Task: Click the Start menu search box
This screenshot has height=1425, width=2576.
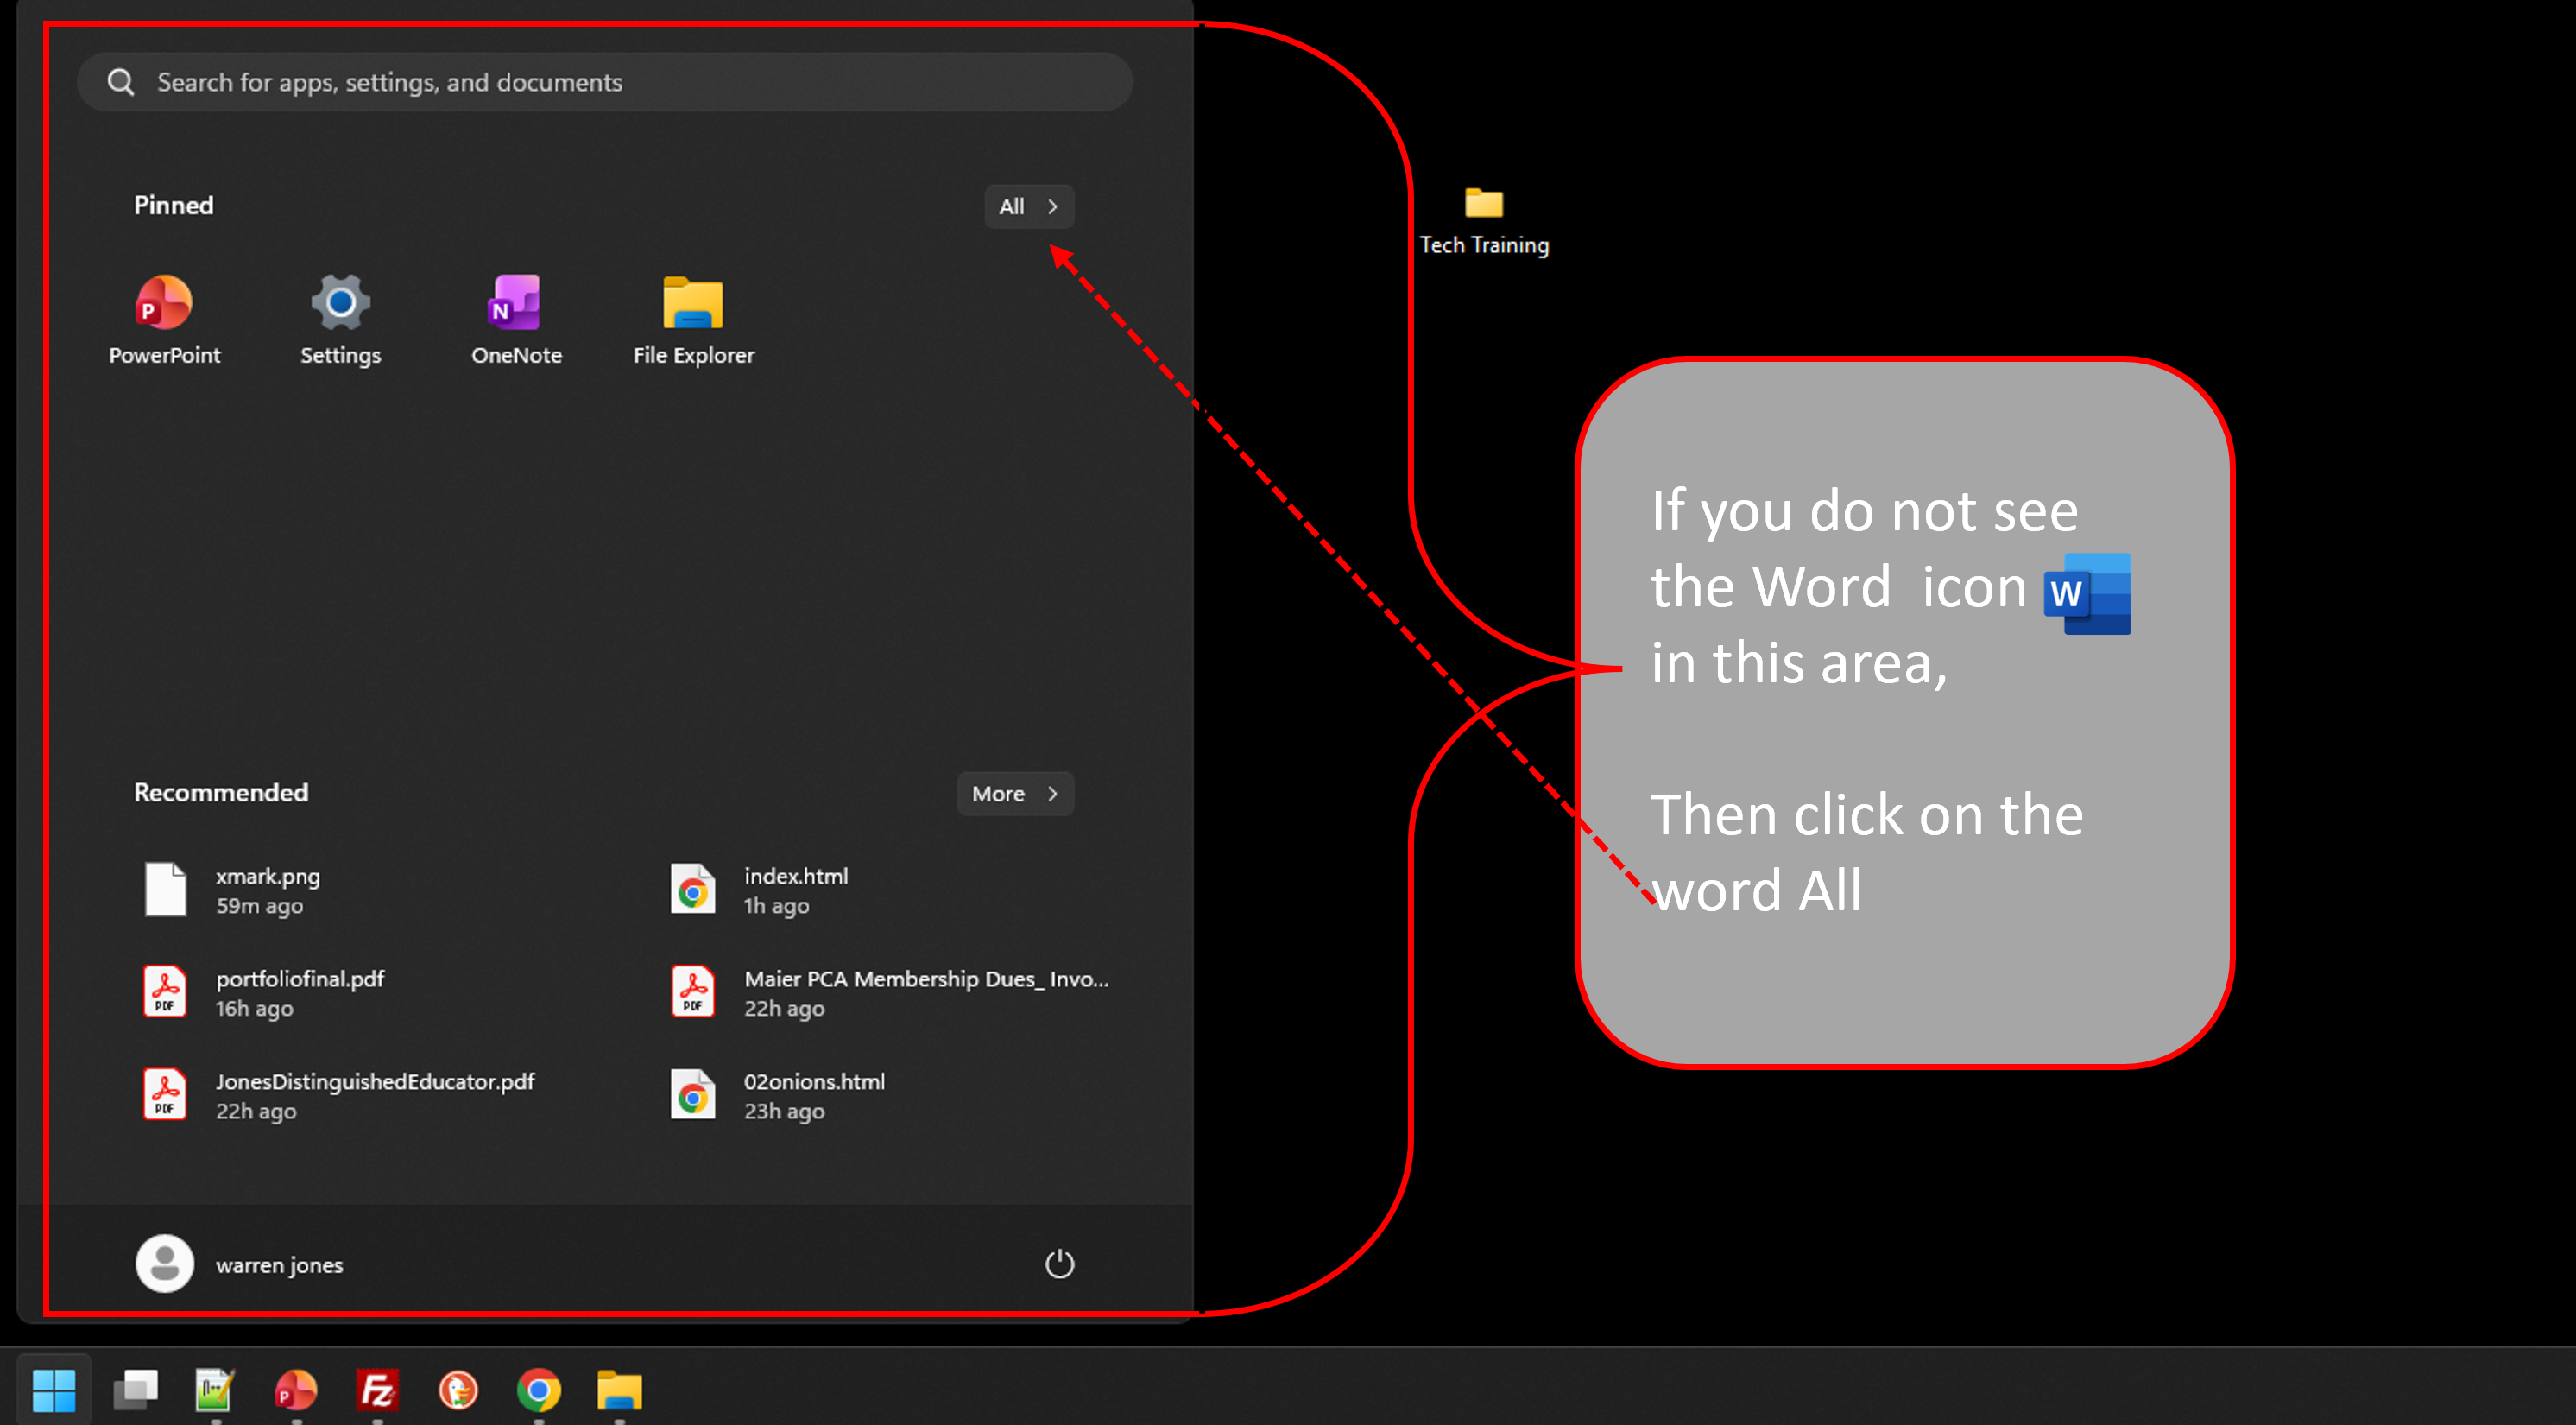Action: [604, 82]
